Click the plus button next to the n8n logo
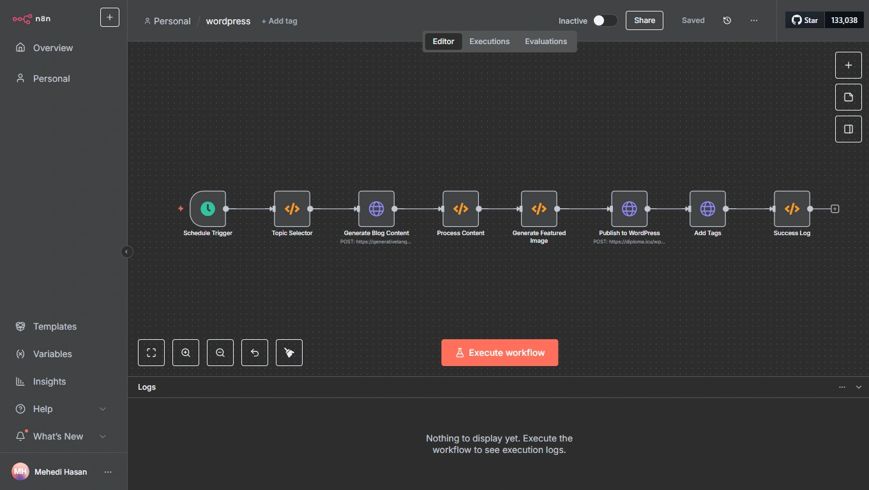 pos(110,17)
